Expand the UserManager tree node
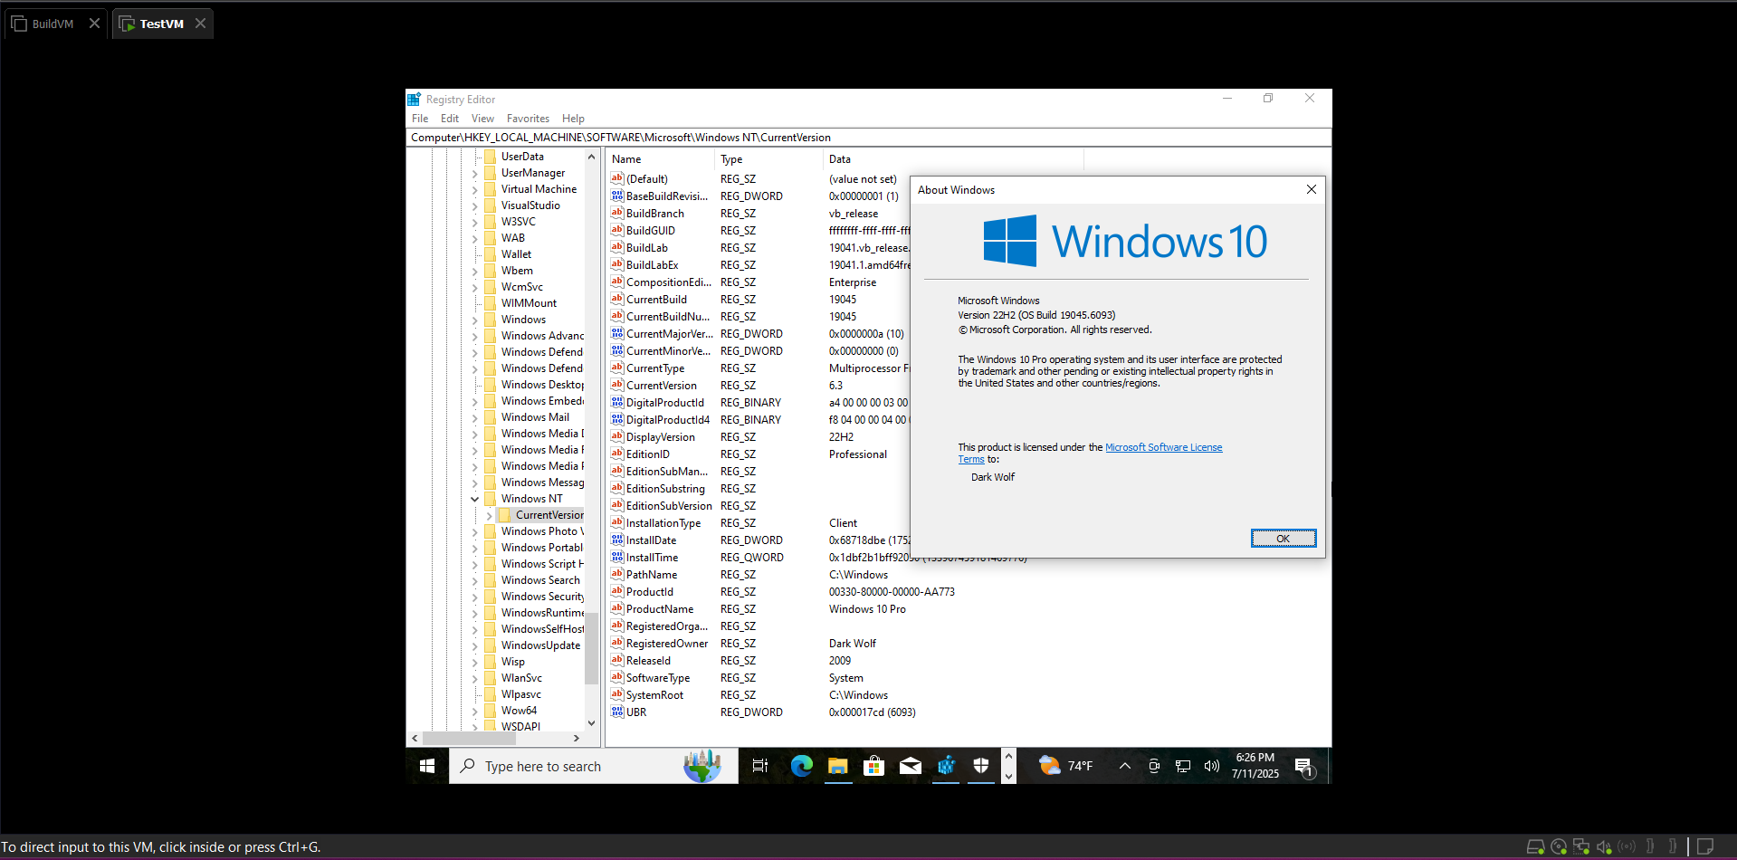The image size is (1737, 860). pyautogui.click(x=474, y=173)
